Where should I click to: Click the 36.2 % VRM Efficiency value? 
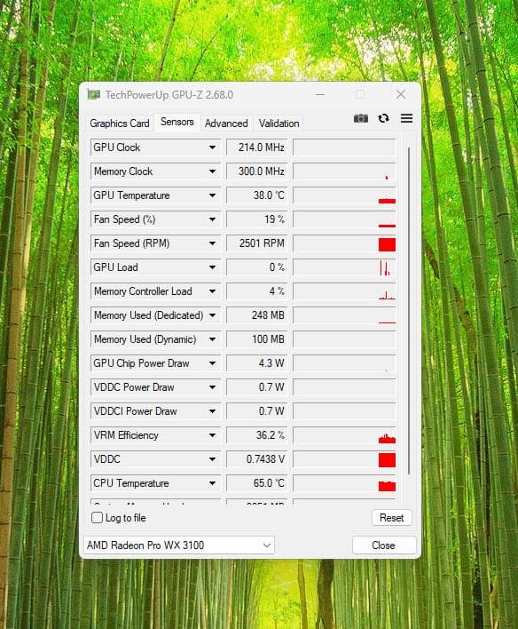click(x=257, y=435)
